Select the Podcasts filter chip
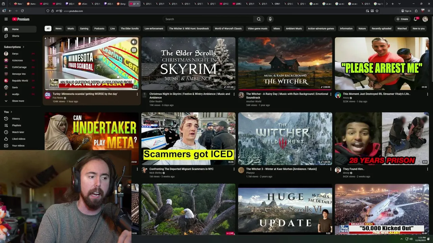Screen dimensions: 433x243 coord(99,29)
